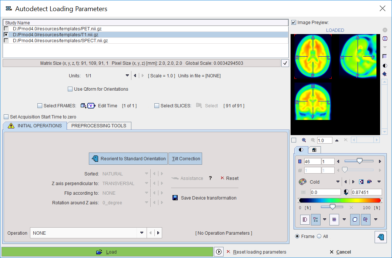Click the contrast half-circle icon beside preview
Viewport: 392px width, 258px height.
(x=385, y=66)
